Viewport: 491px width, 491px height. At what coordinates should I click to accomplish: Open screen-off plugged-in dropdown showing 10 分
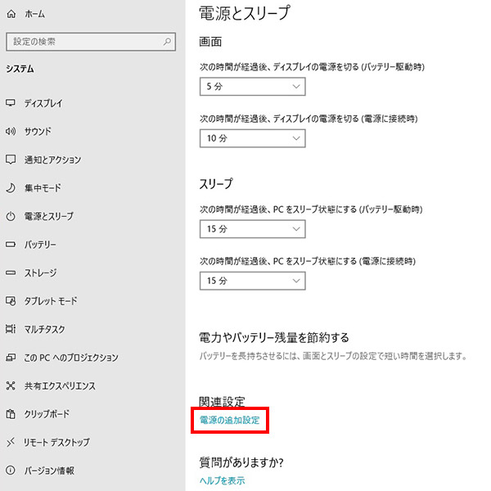[x=252, y=138]
